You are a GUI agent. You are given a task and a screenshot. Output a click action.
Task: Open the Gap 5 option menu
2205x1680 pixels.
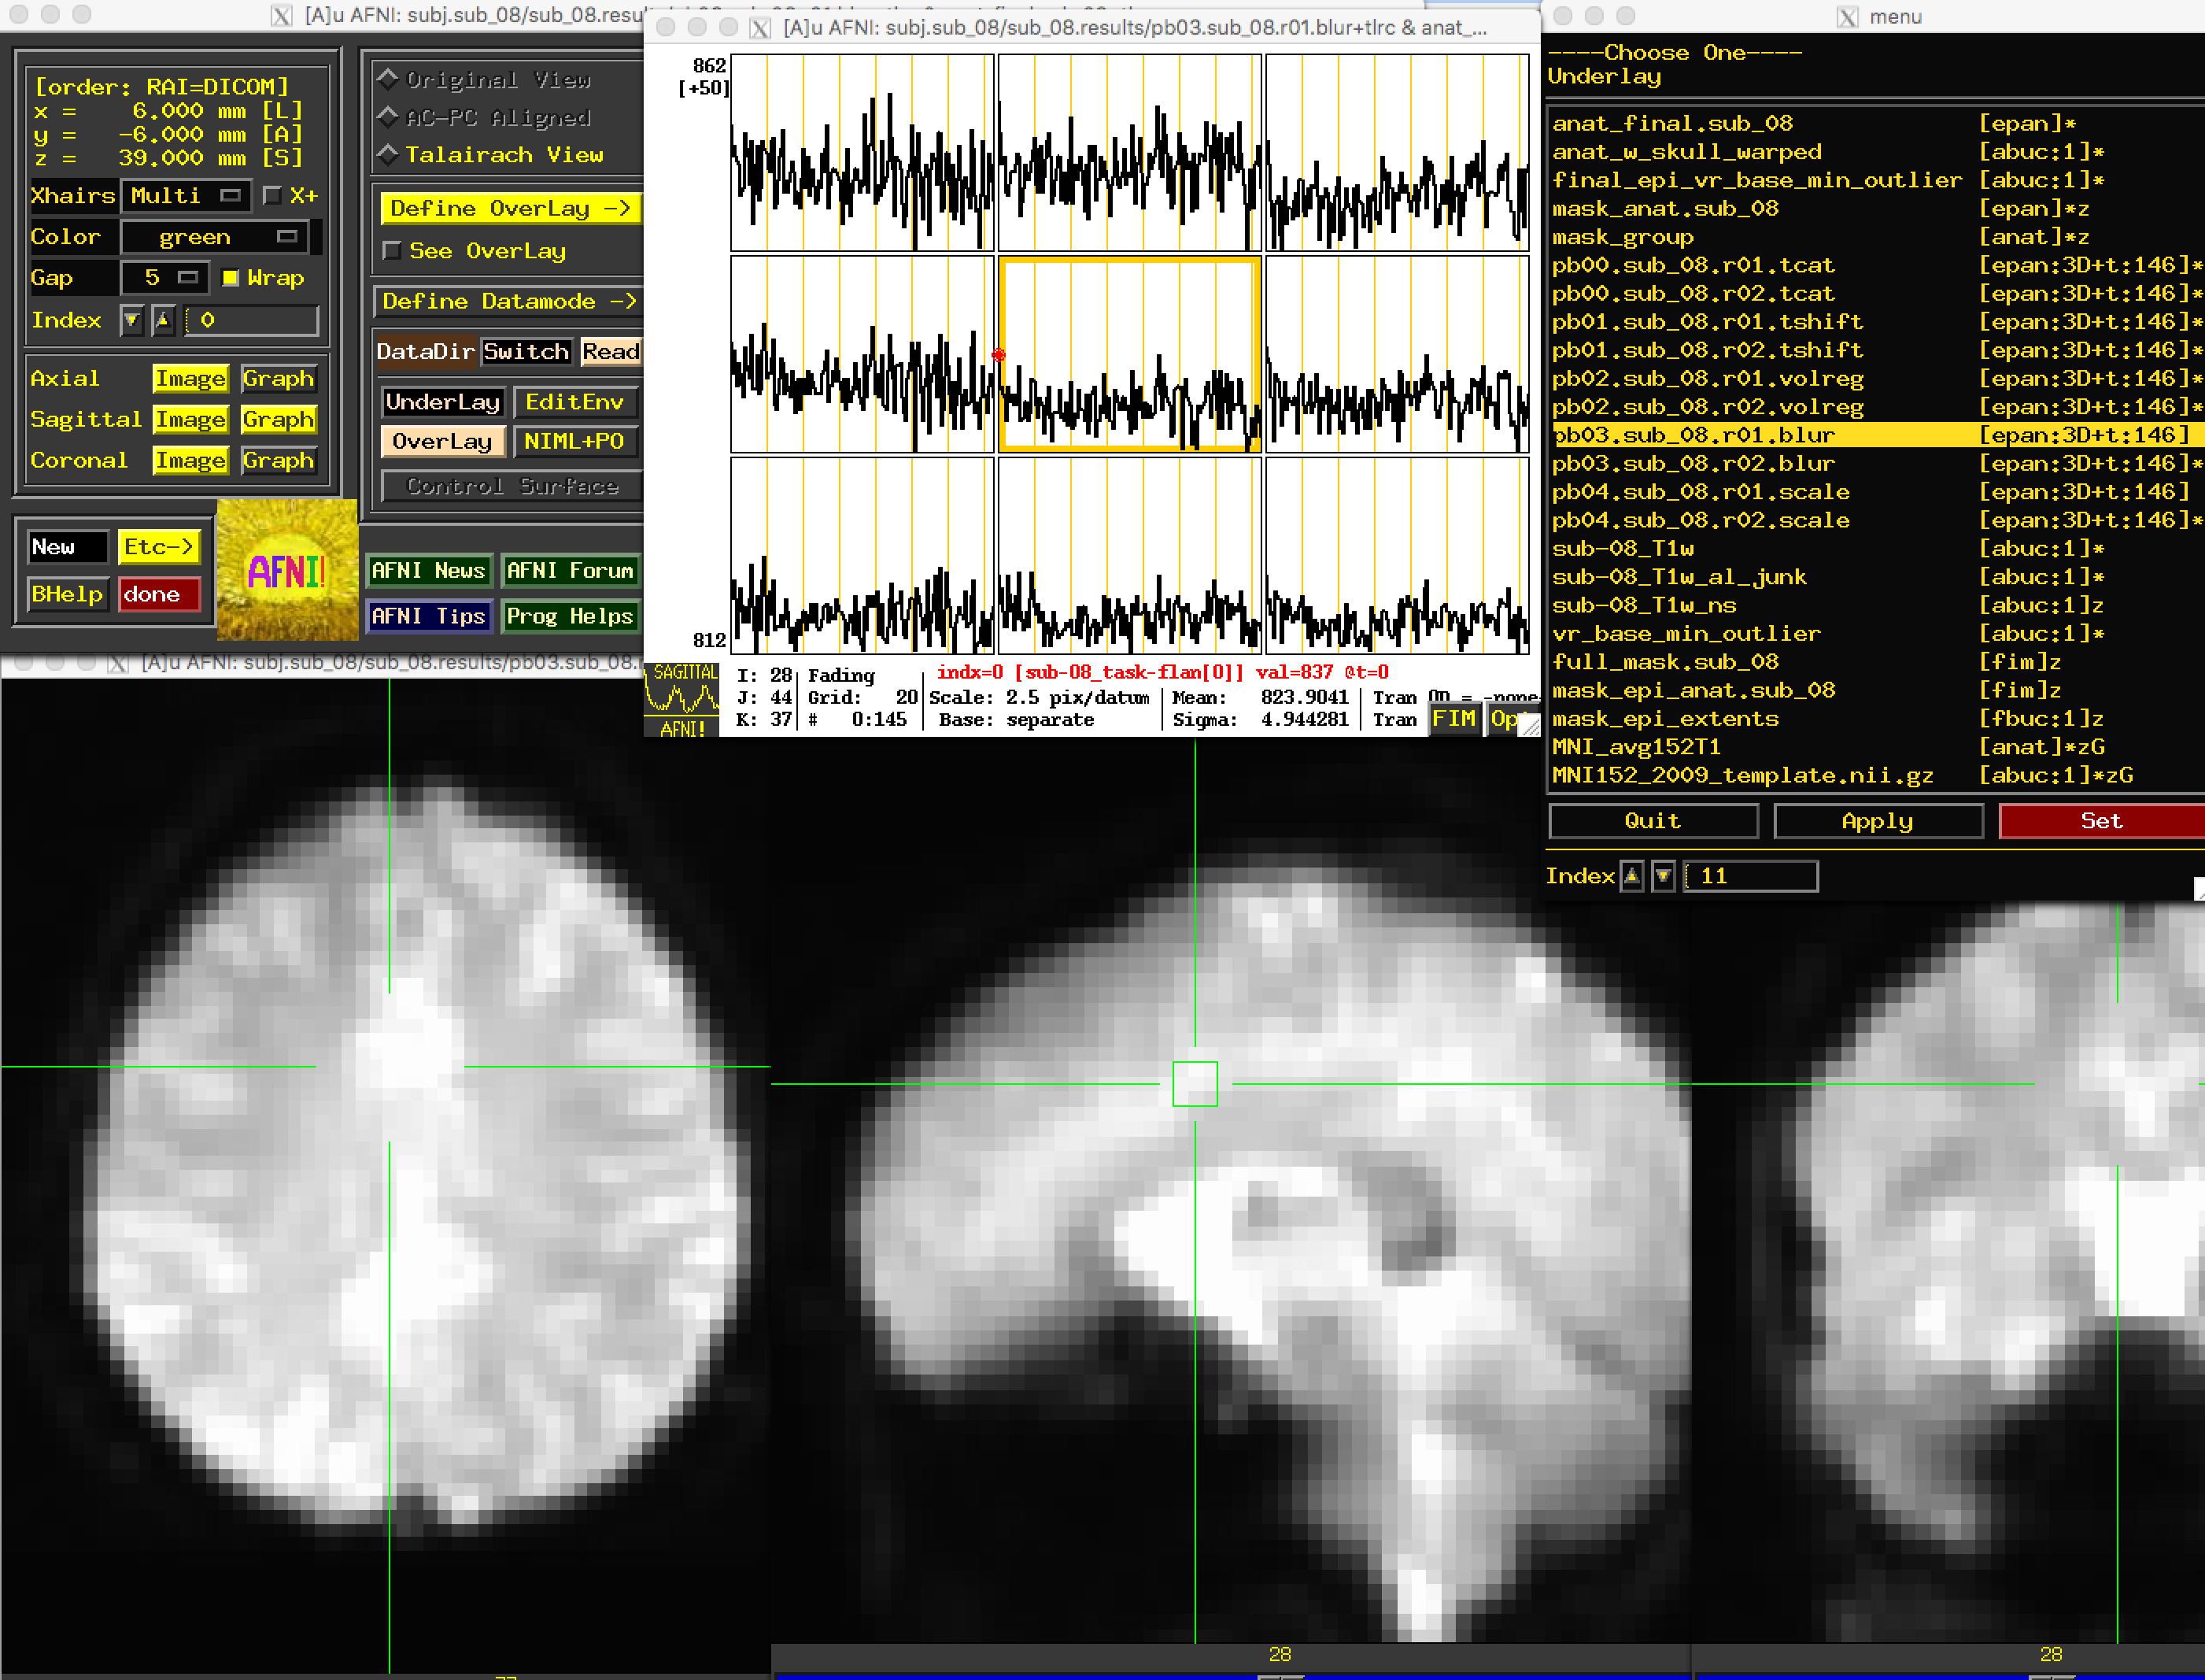coord(164,278)
